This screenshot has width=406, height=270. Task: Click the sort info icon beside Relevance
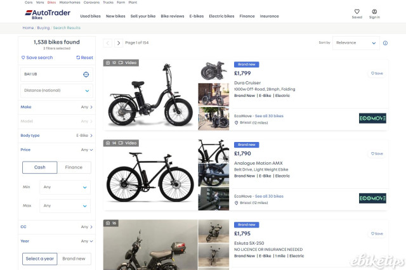coord(385,43)
